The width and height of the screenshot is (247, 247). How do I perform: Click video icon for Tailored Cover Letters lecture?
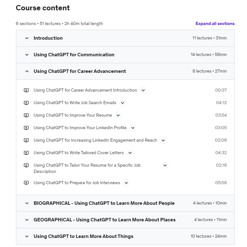(x=26, y=153)
